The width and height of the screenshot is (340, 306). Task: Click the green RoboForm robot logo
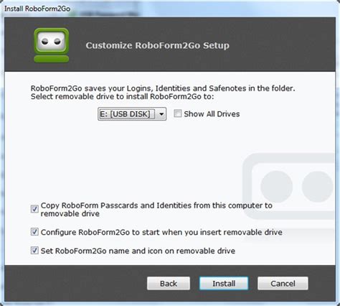pos(52,45)
